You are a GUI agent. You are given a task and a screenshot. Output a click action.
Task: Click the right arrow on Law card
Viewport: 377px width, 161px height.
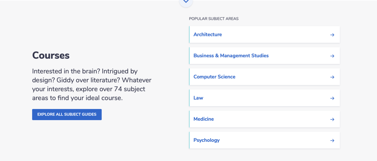(332, 98)
